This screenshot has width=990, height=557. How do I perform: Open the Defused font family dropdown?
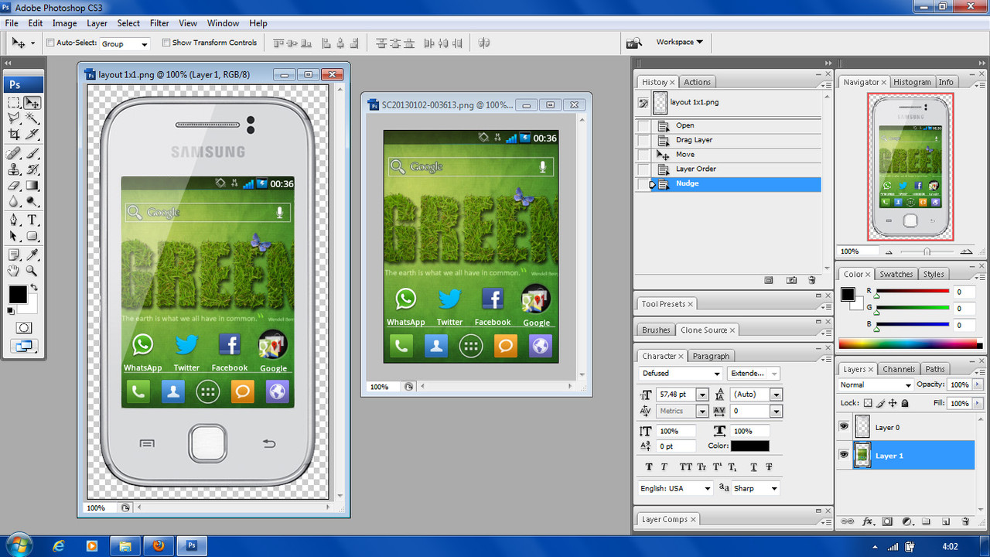tap(681, 373)
